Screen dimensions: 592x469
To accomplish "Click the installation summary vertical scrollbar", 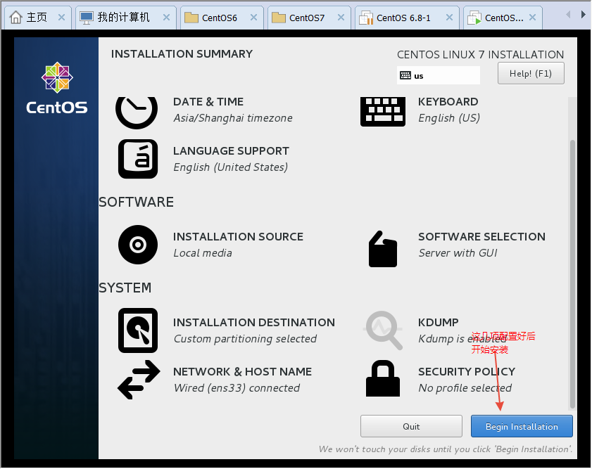I will click(572, 274).
